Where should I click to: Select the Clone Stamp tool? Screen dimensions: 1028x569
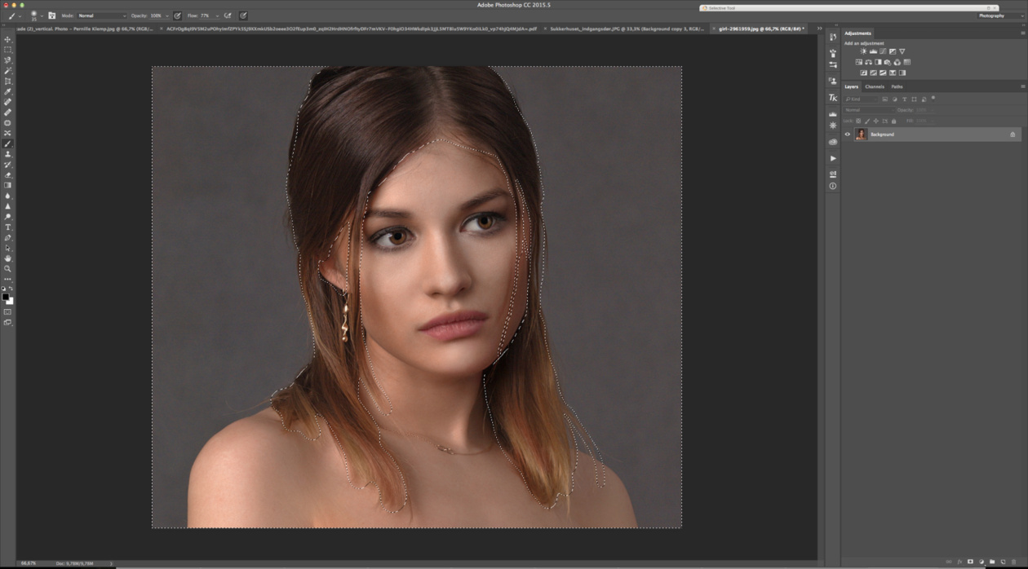pyautogui.click(x=8, y=154)
